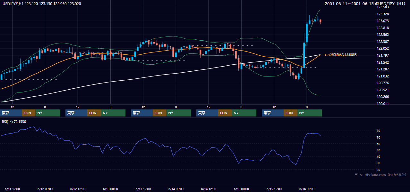Screen dimensions: 410x192
Task: Click price axis label 123.583
Action: point(383,7)
